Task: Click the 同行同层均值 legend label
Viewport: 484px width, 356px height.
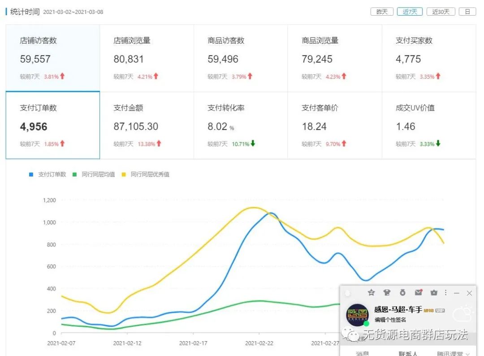Action: coord(98,174)
